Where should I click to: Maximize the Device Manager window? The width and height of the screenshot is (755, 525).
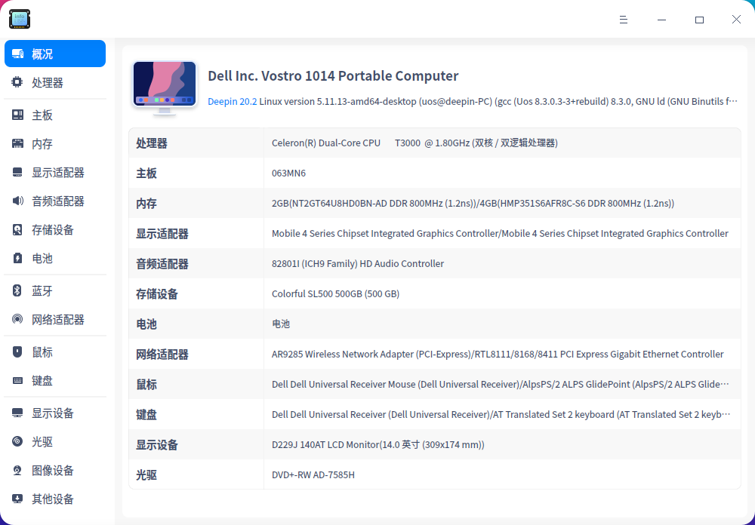[x=699, y=20]
